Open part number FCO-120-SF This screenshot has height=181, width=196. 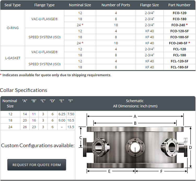179,31
